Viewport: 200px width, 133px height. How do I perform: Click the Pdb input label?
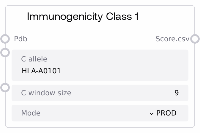pyautogui.click(x=21, y=39)
